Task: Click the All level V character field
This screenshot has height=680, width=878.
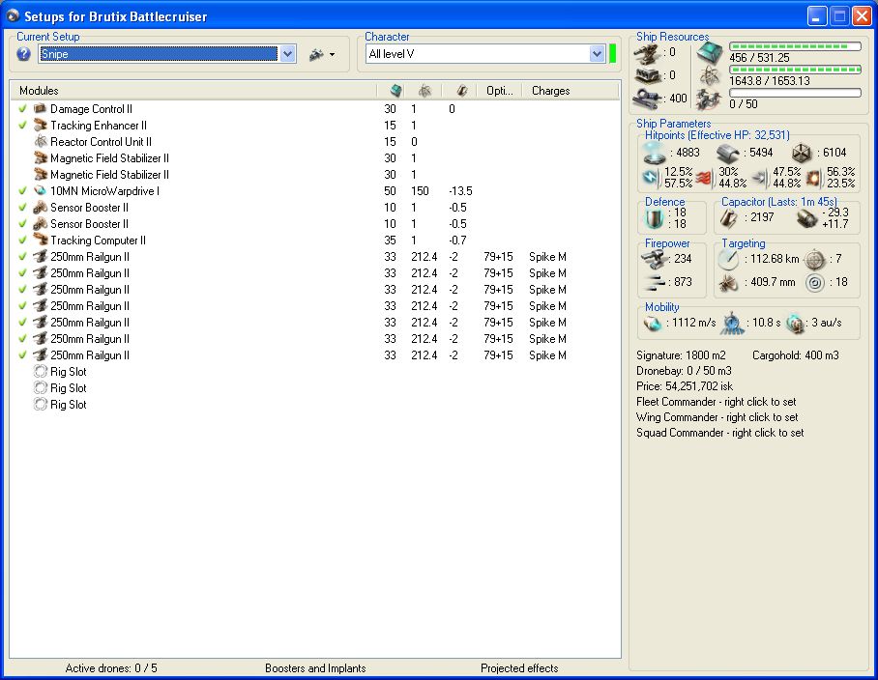Action: [x=477, y=54]
